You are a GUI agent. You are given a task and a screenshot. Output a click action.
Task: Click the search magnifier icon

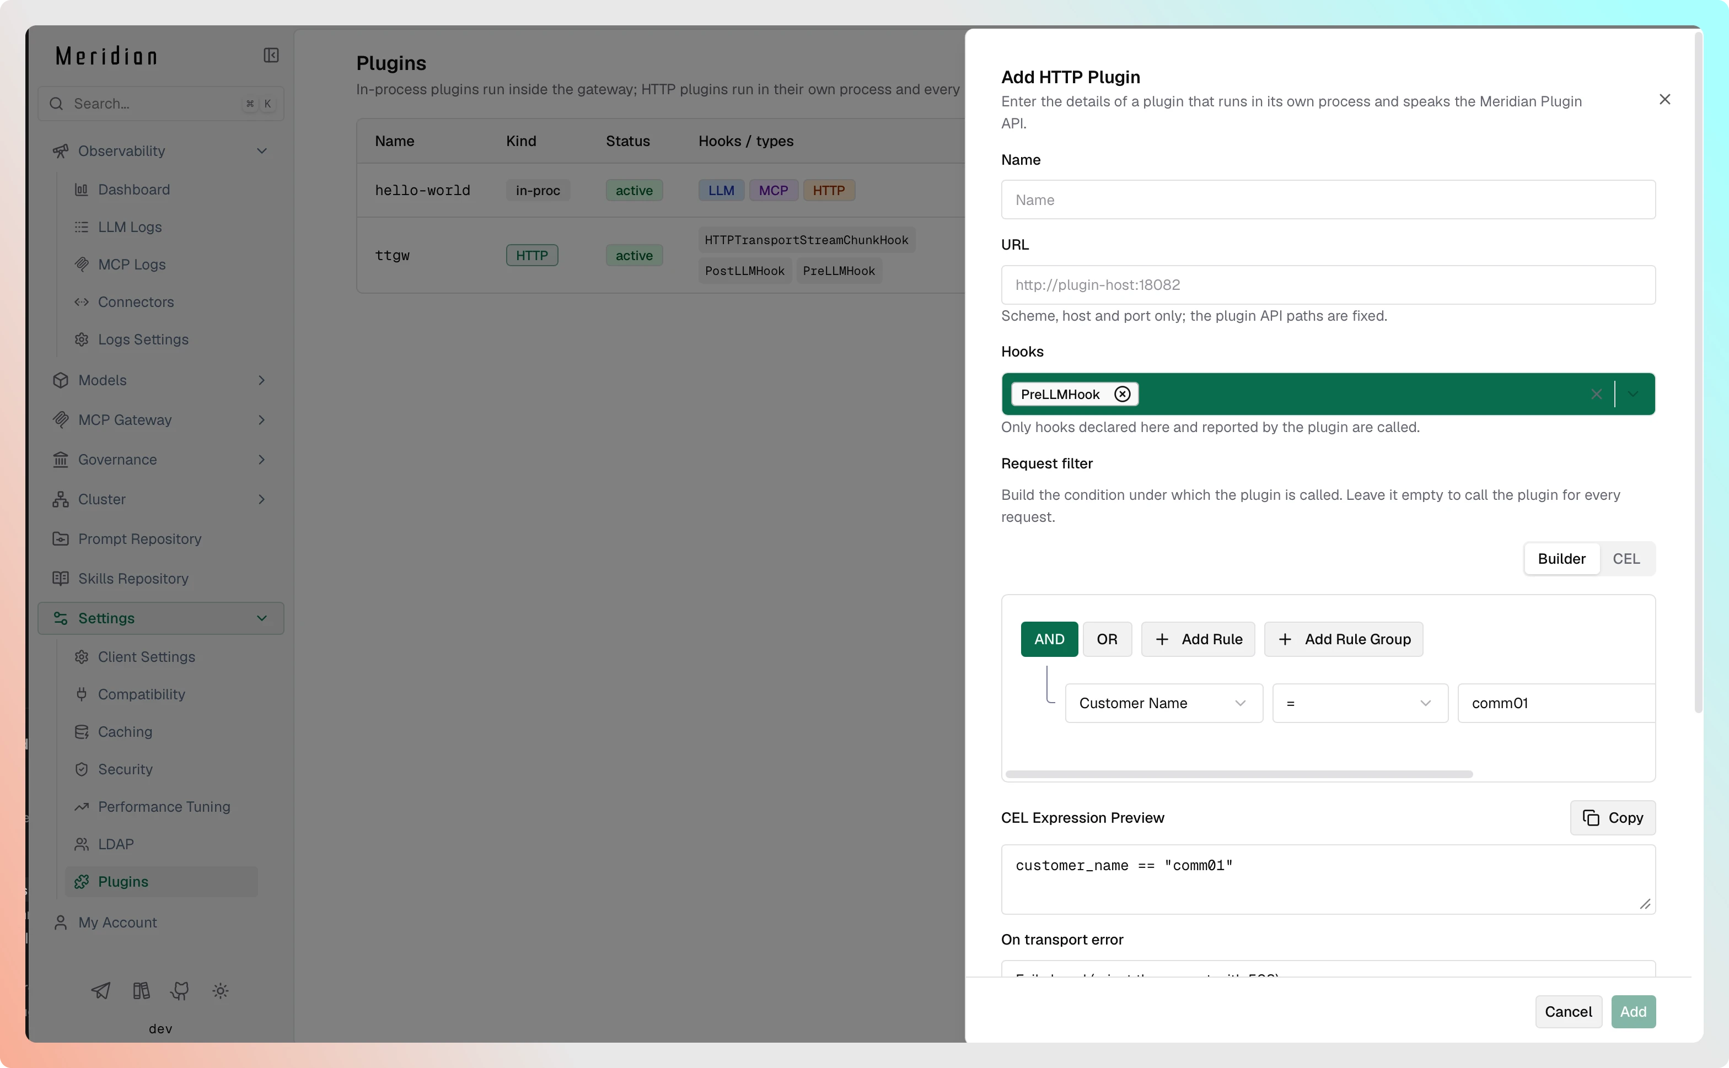tap(57, 104)
